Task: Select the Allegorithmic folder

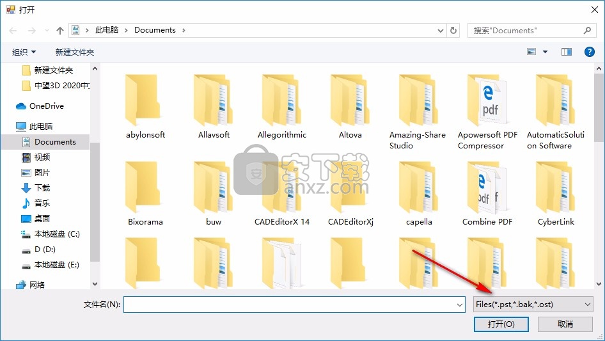Action: coord(282,107)
